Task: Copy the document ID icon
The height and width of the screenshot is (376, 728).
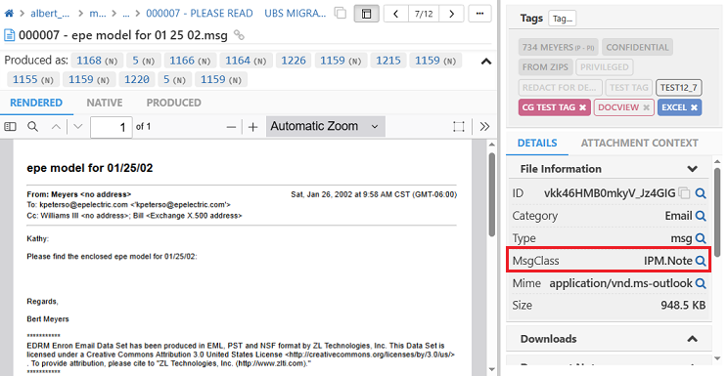Action: [684, 192]
